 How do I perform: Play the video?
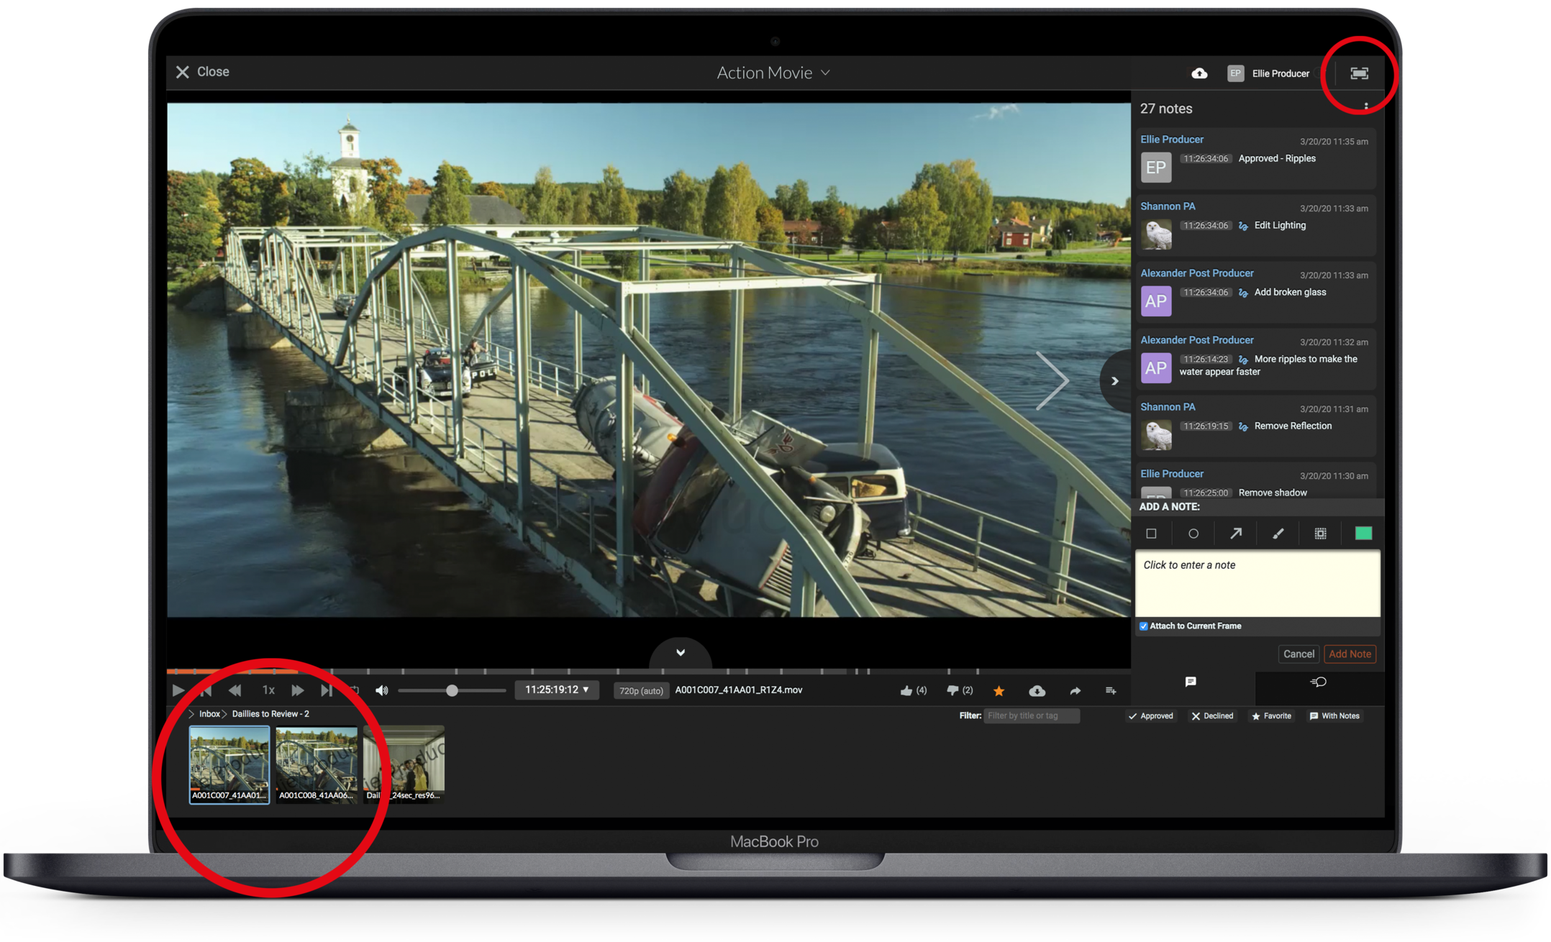pos(178,690)
